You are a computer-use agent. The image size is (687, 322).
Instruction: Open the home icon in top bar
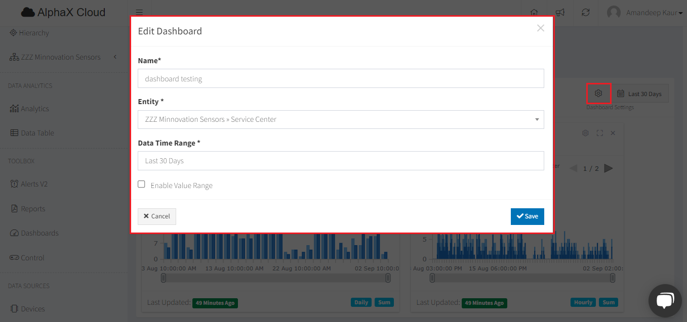[534, 13]
